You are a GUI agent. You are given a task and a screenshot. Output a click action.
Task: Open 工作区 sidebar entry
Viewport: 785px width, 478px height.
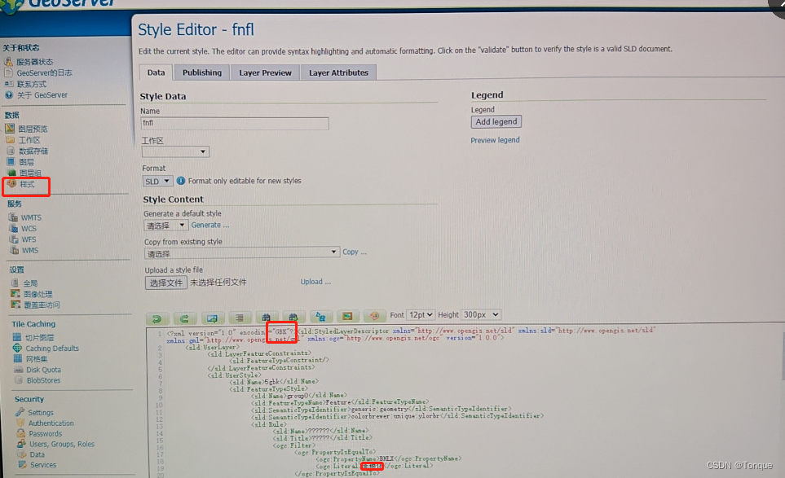[29, 140]
